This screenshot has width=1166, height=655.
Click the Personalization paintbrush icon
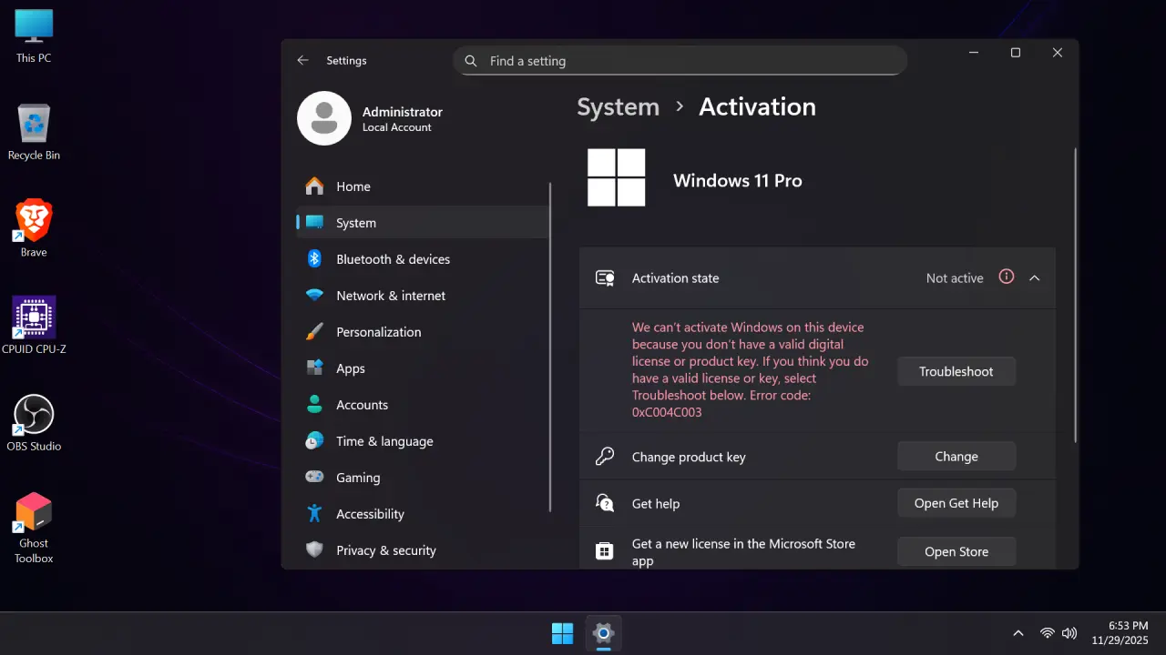click(x=314, y=332)
